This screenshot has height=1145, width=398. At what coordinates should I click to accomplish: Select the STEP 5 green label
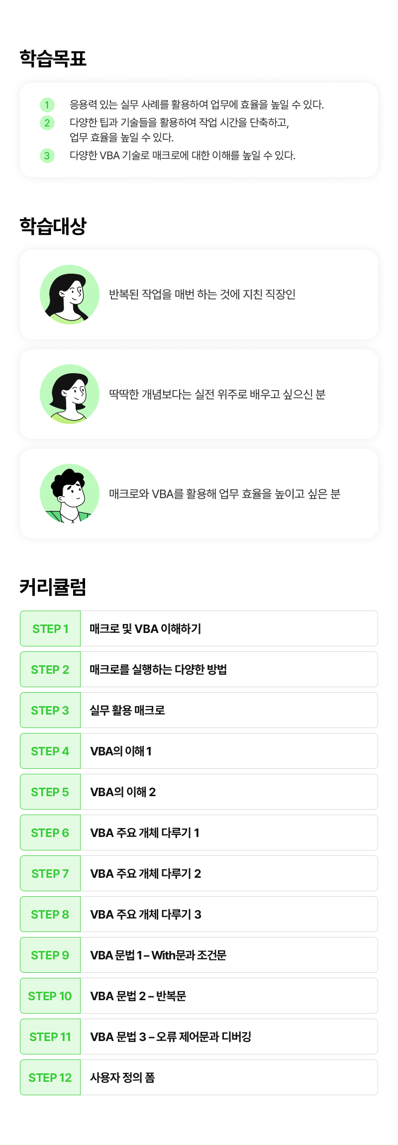click(50, 792)
